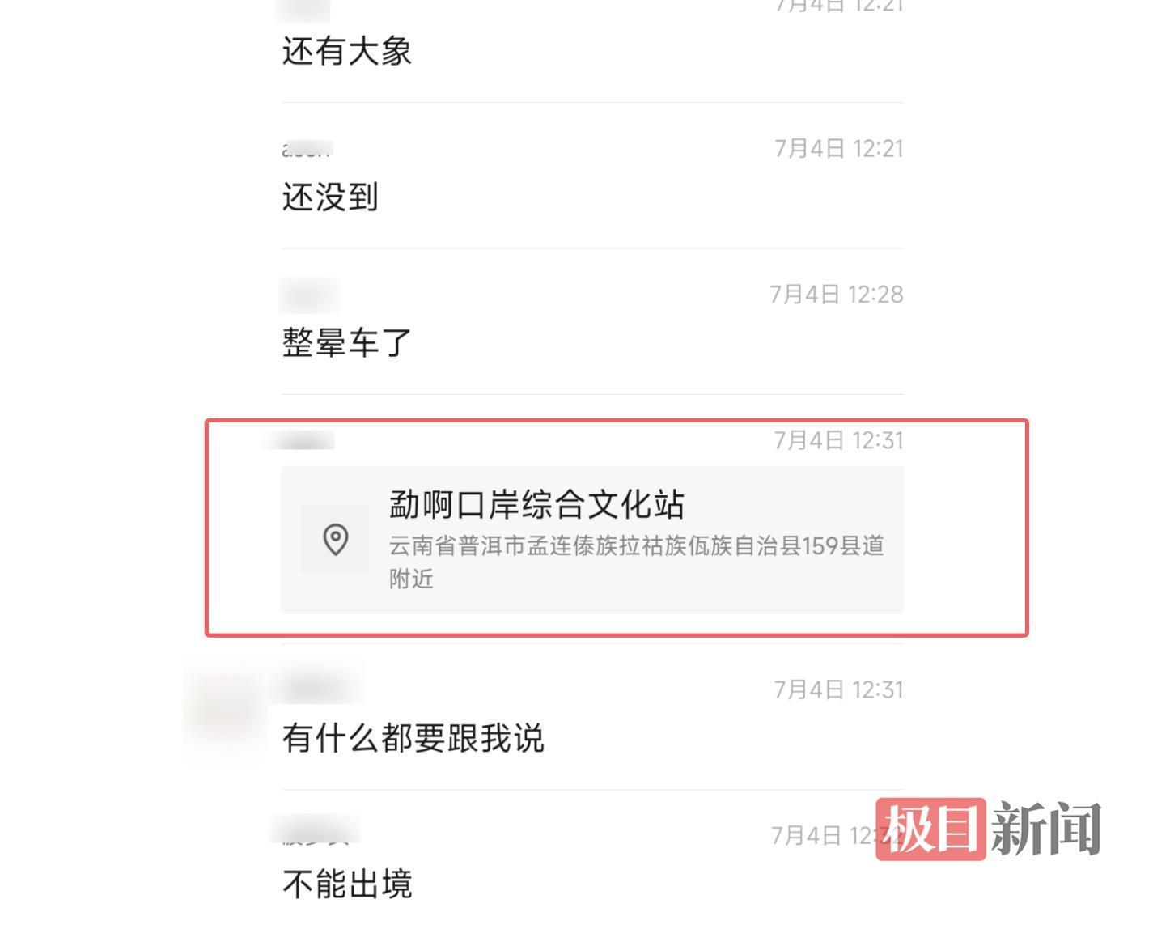Select the 还没到 message
This screenshot has width=1170, height=929.
pos(330,197)
